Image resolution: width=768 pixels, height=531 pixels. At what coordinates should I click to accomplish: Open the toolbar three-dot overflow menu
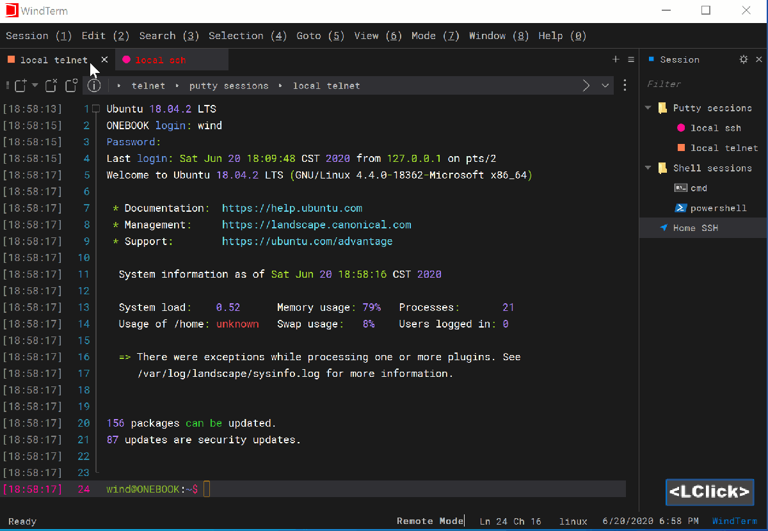625,85
